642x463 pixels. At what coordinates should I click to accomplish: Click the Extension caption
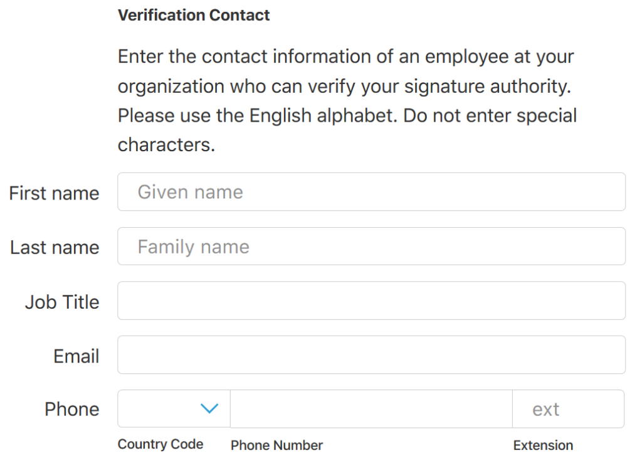(543, 445)
